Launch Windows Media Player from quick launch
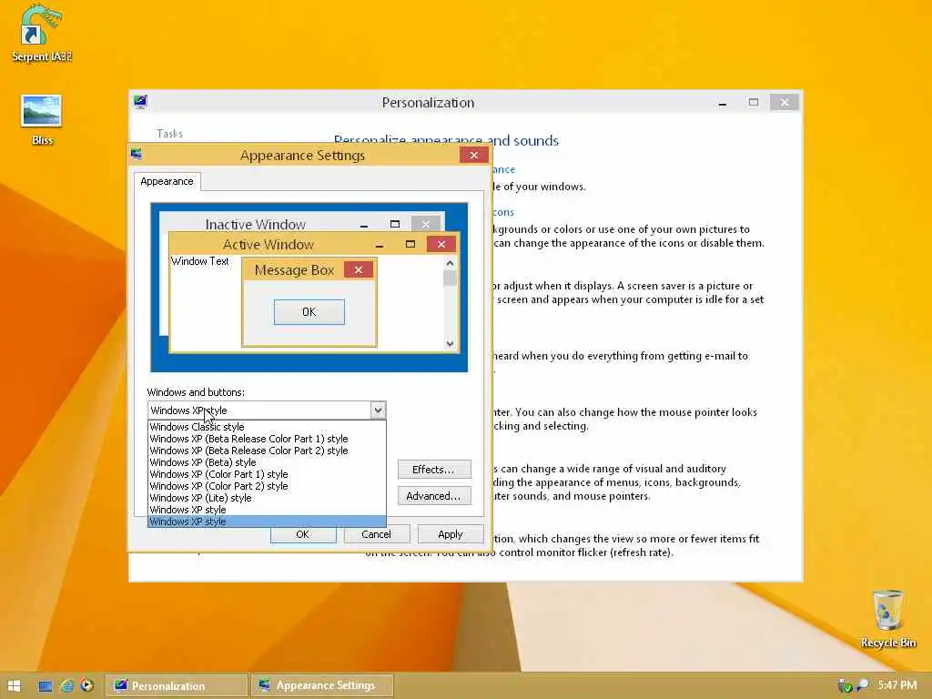 [86, 685]
